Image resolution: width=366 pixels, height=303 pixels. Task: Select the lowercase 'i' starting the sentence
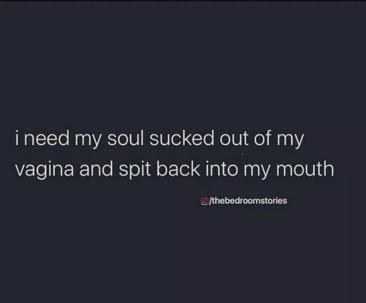(x=17, y=138)
